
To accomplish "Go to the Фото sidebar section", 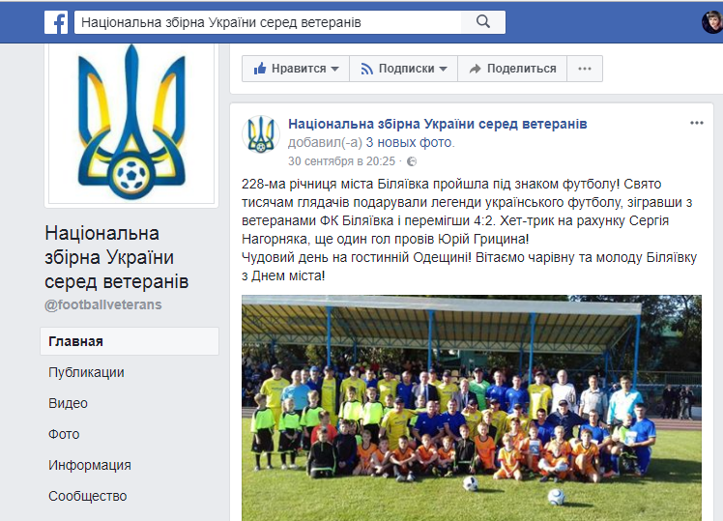I will point(64,434).
